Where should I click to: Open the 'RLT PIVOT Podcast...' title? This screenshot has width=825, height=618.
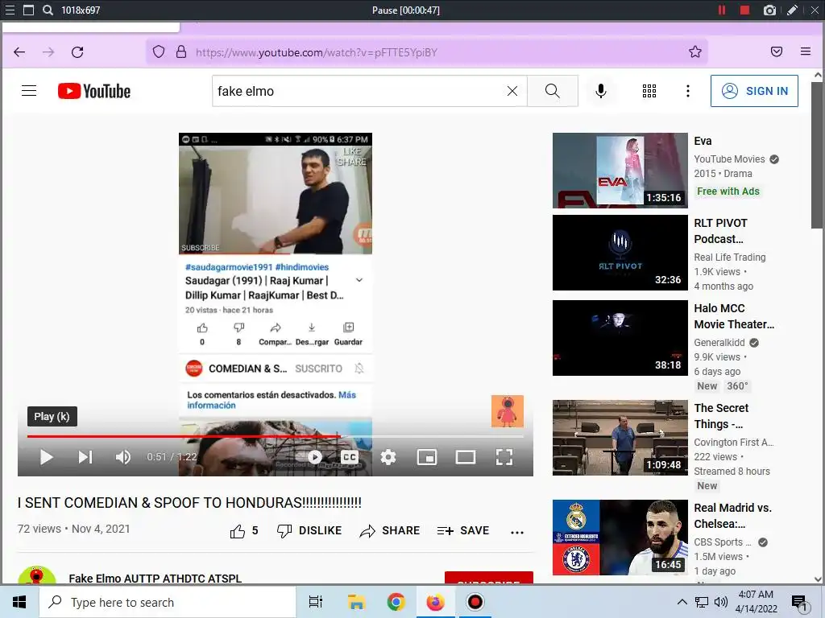pos(720,231)
